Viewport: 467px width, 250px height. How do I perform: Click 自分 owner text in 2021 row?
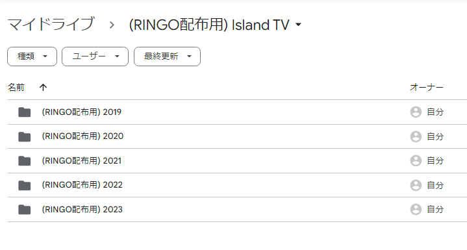click(435, 161)
